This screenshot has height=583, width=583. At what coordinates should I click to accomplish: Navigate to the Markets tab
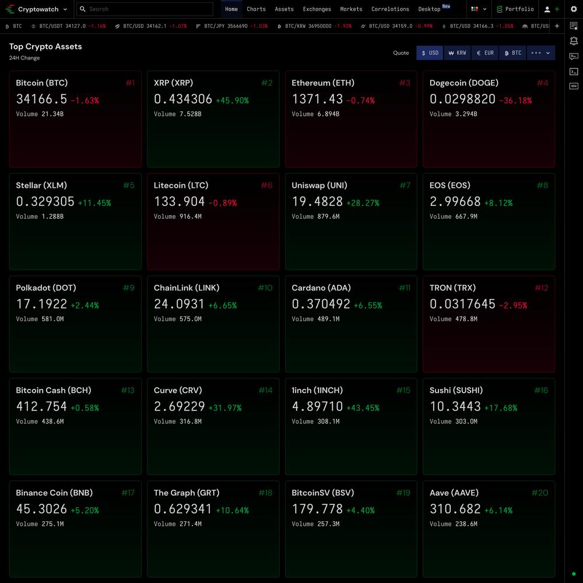click(351, 9)
